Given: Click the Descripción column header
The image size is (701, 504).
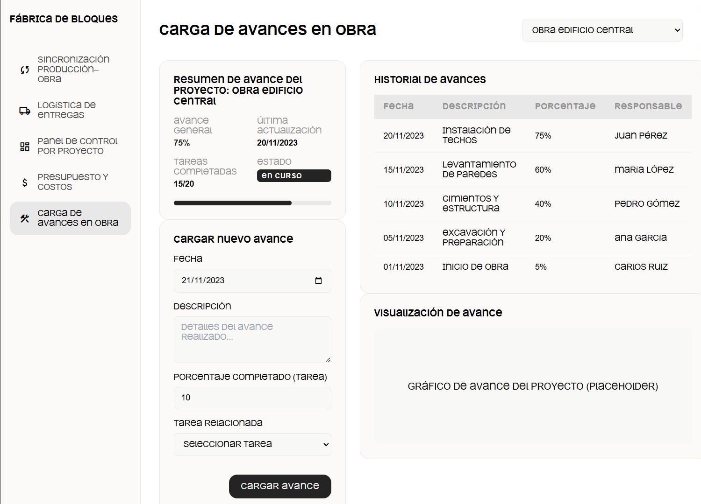Looking at the screenshot, I should (x=474, y=106).
